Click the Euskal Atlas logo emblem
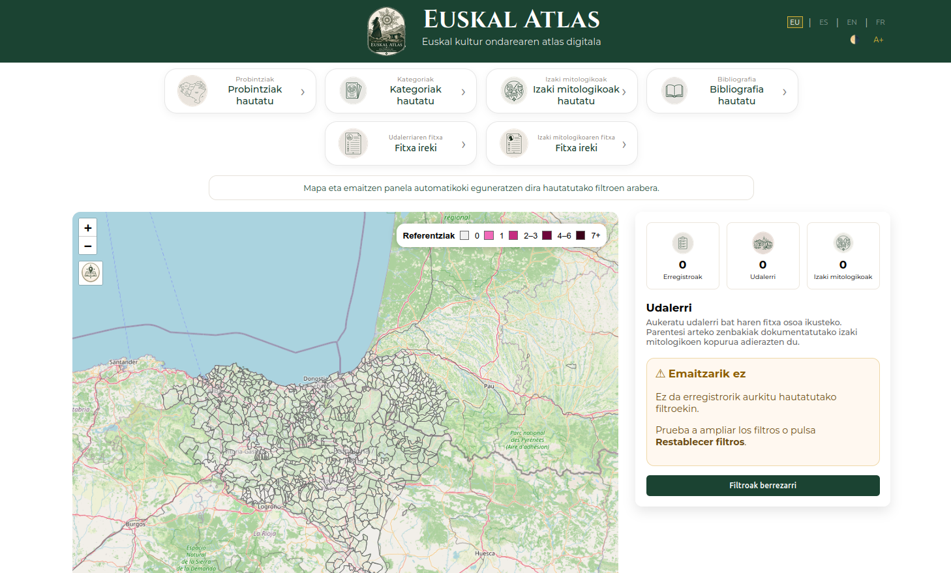Viewport: 951px width, 573px height. 387,31
